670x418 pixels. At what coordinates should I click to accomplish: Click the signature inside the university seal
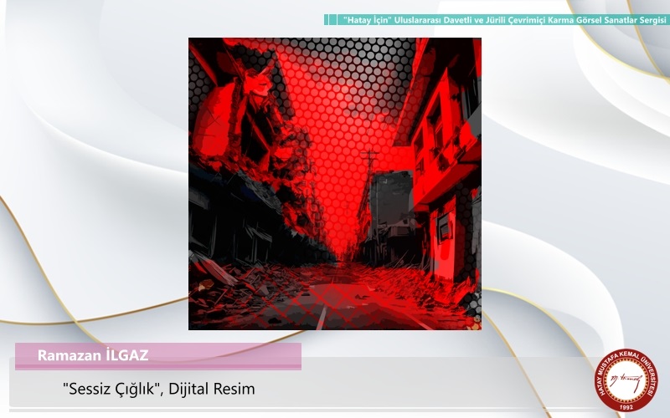pos(626,380)
